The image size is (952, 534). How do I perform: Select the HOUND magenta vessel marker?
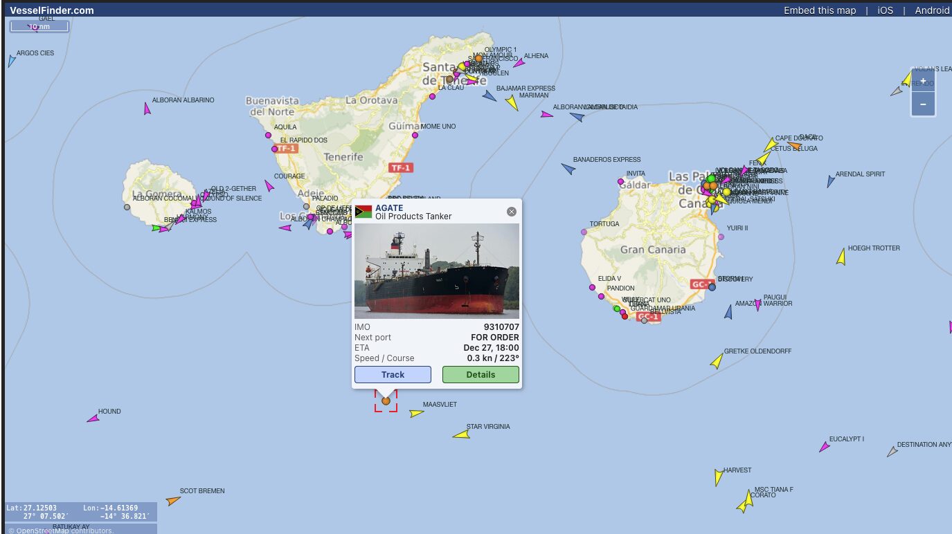(93, 418)
